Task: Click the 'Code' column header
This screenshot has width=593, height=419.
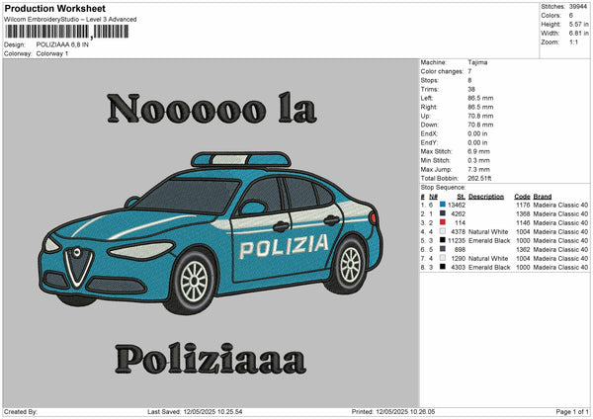Action: (x=522, y=197)
